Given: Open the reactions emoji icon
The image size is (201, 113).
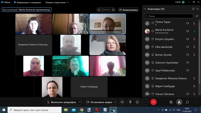Looking at the screenshot, I should pyautogui.click(x=137, y=102).
